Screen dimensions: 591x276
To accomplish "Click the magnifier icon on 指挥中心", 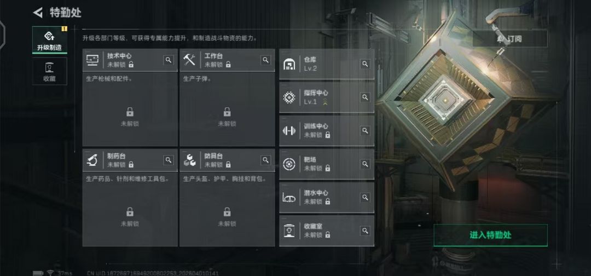I will (x=365, y=97).
